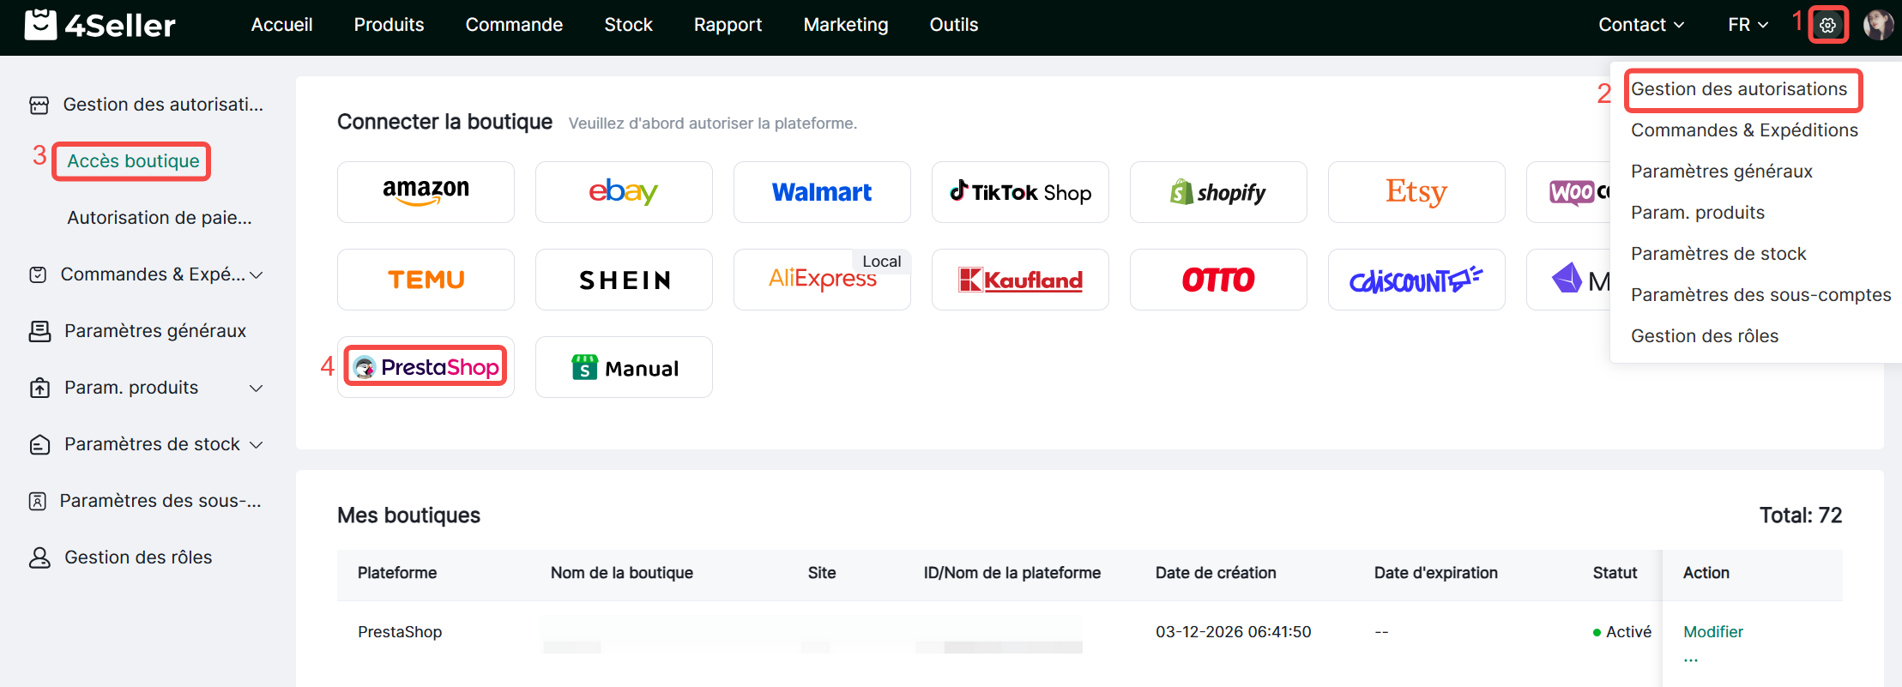Select the Amazon platform tile
This screenshot has width=1902, height=687.
426,192
